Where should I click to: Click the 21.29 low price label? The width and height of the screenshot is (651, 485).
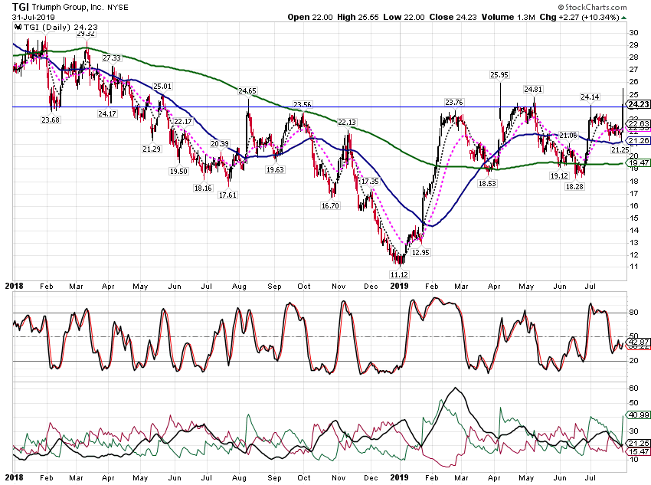[x=151, y=149]
